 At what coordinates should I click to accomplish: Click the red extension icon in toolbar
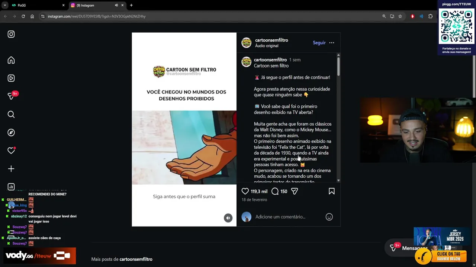412,16
